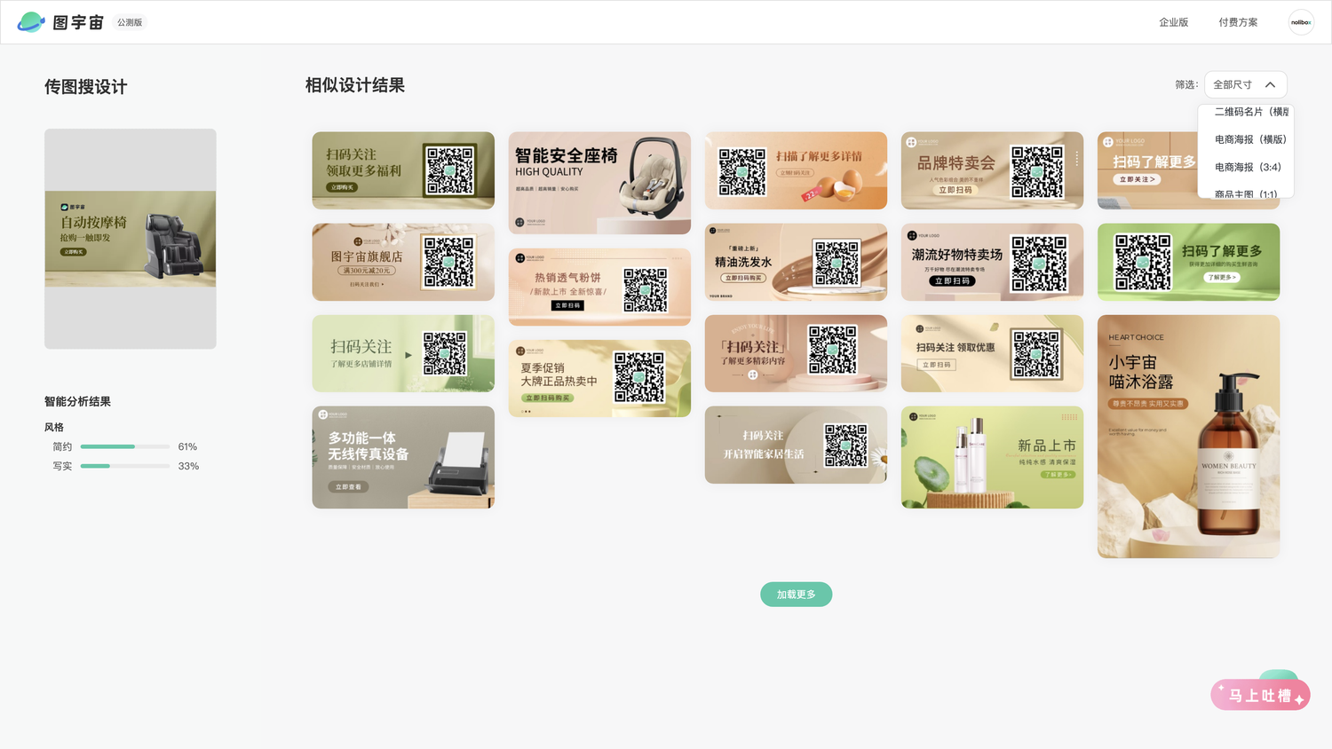Open the 小宇宙喵沐浴露 poster card
This screenshot has height=749, width=1332.
click(1188, 437)
